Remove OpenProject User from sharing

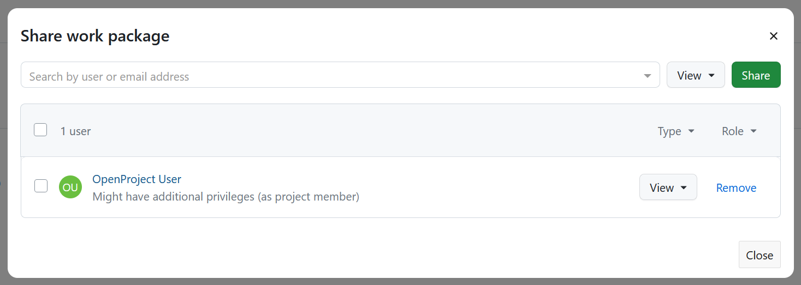[x=736, y=188]
